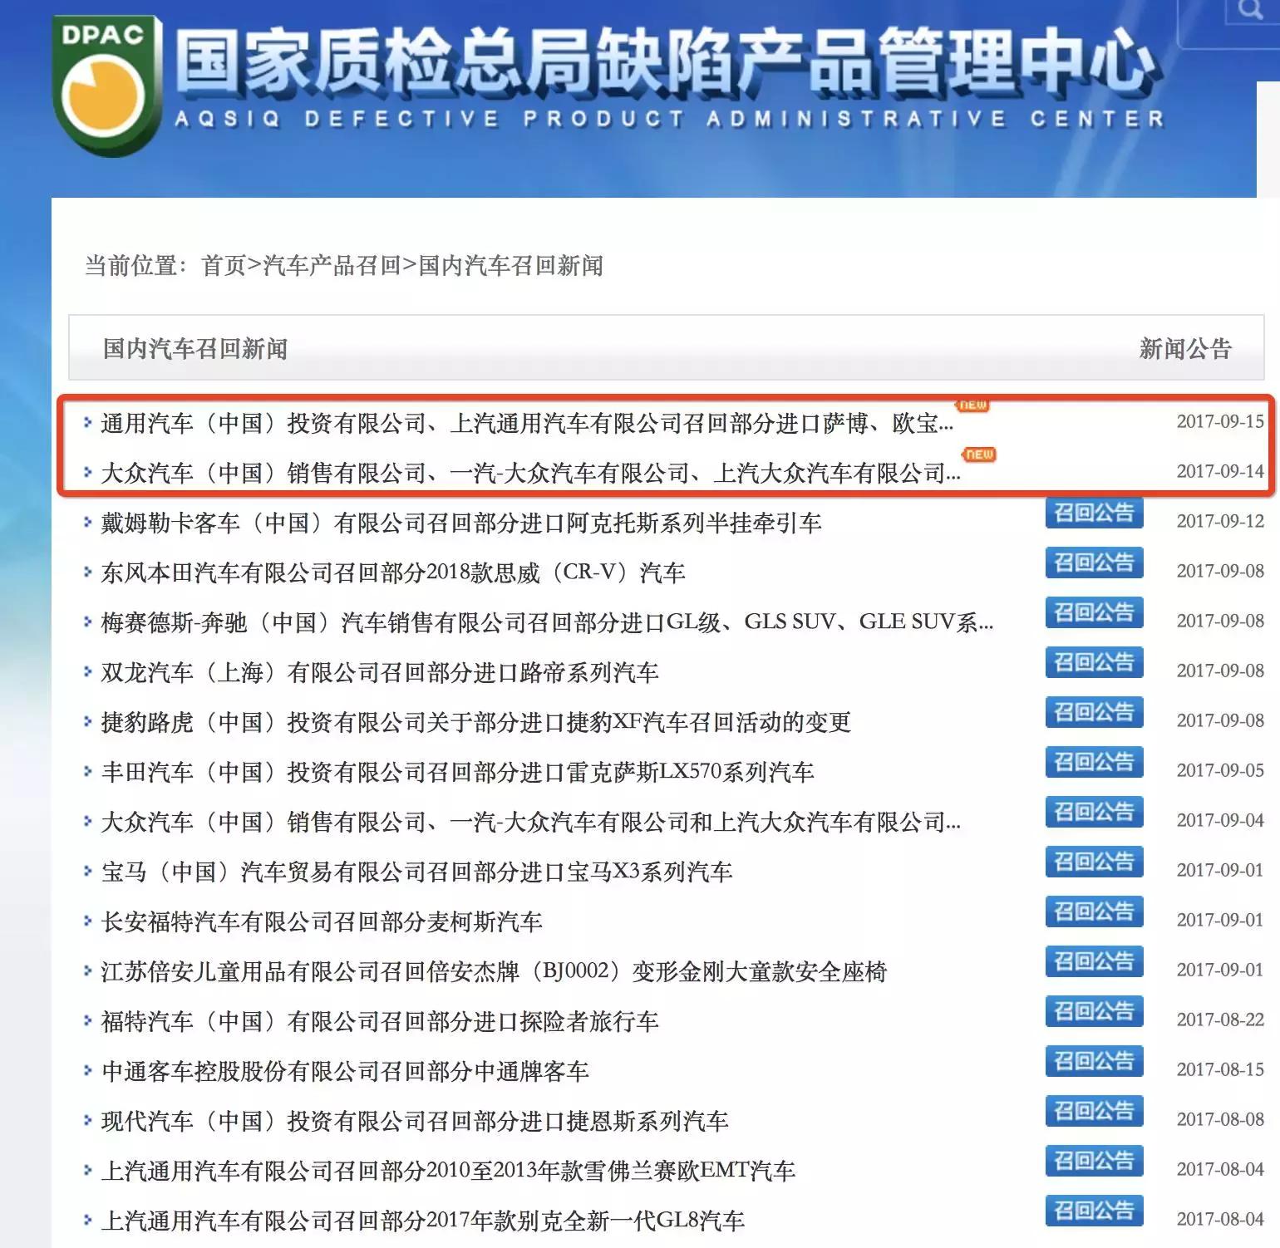This screenshot has width=1280, height=1248.
Task: Click 召回公告 badge for 中通客车 row
Action: coord(1094,1061)
